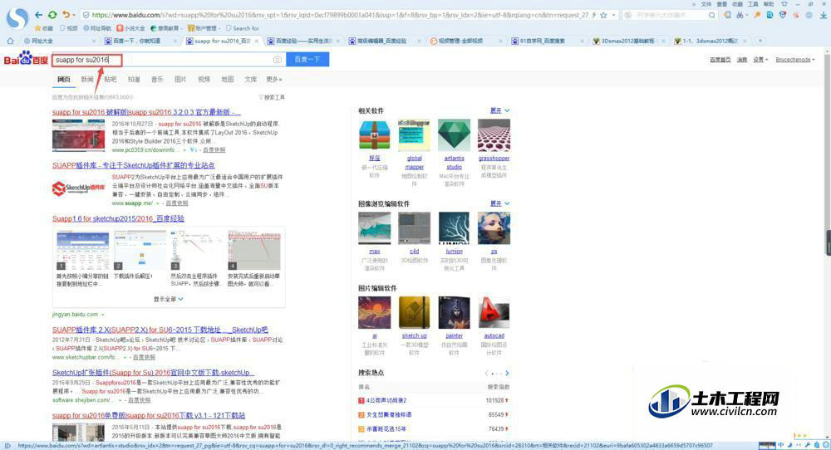The image size is (831, 450).
Task: Open dropdown arrow beside bookmark star
Action: [x=613, y=15]
